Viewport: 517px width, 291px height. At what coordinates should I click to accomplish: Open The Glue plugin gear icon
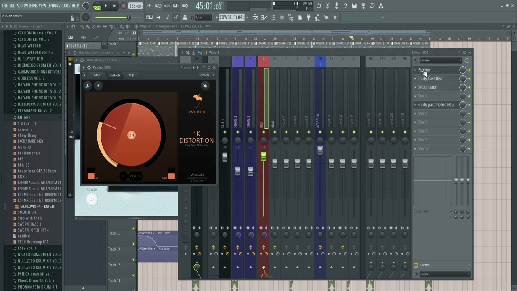click(x=75, y=53)
